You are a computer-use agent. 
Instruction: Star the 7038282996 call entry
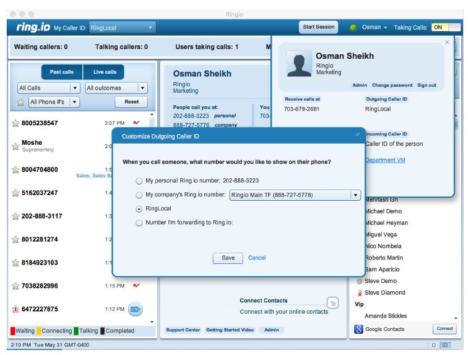coord(16,286)
